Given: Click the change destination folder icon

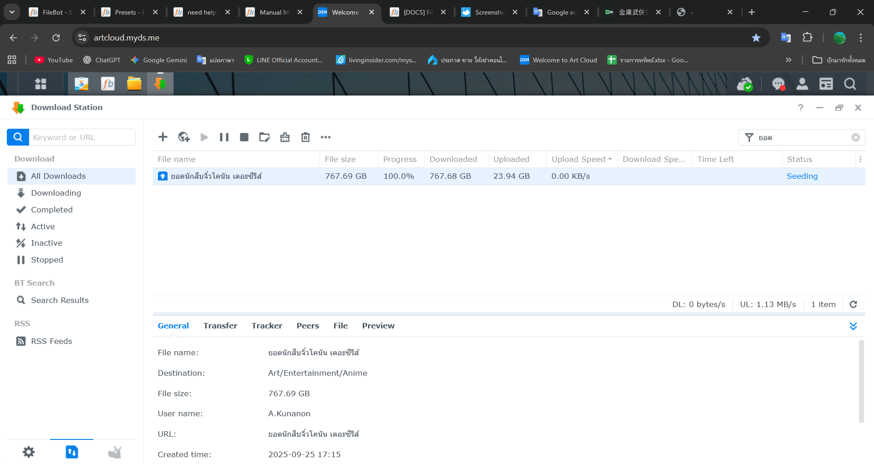Looking at the screenshot, I should 264,137.
